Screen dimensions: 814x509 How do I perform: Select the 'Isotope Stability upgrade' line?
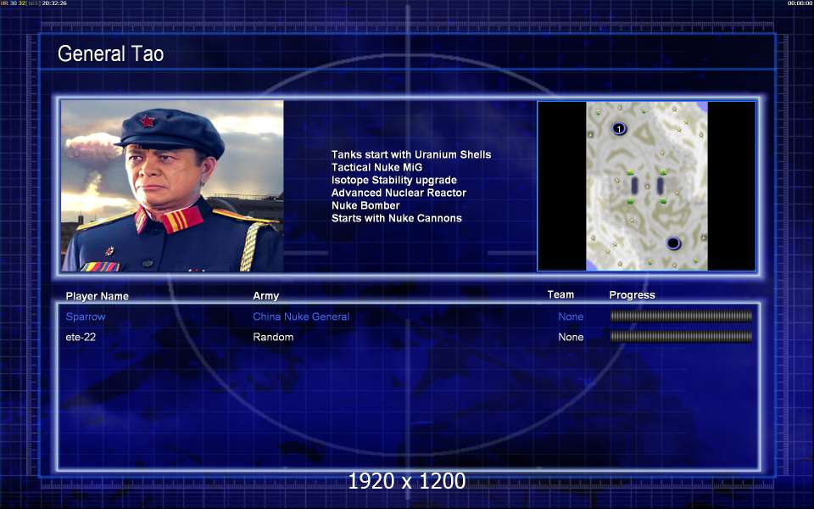pos(394,180)
